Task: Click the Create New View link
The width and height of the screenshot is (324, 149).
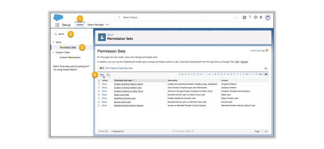Action: click(x=125, y=68)
